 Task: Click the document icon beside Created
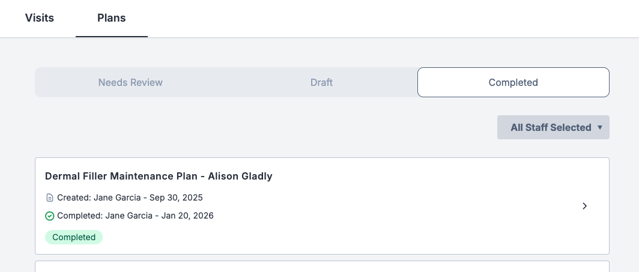click(50, 198)
